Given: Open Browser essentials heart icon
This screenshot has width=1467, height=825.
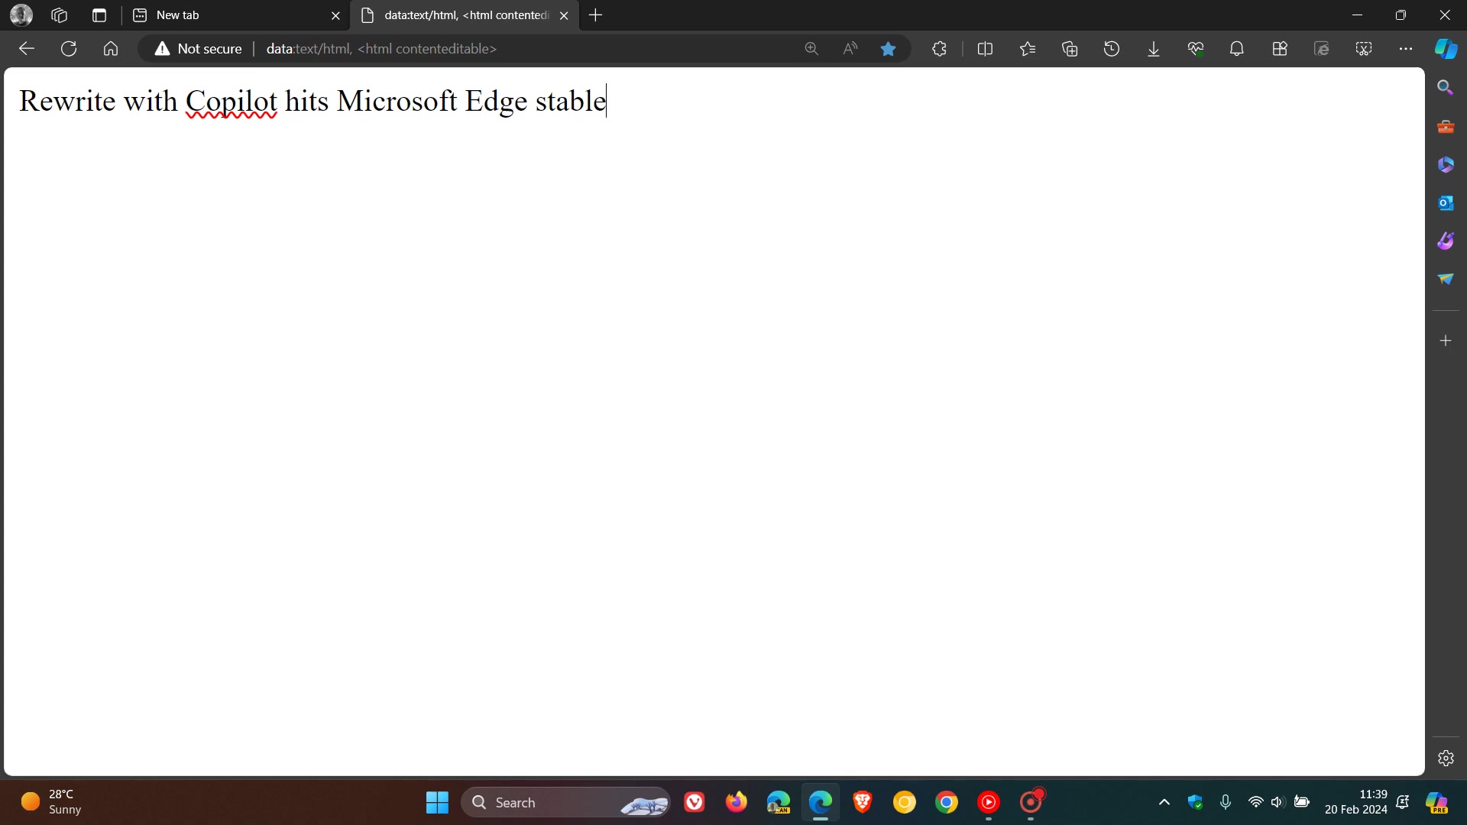Looking at the screenshot, I should tap(1196, 49).
